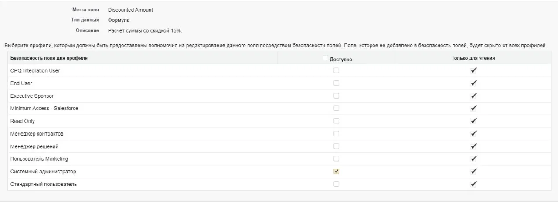Enable Доступно for Minimum Access - Salesforce
The height and width of the screenshot is (202, 558).
(336, 108)
